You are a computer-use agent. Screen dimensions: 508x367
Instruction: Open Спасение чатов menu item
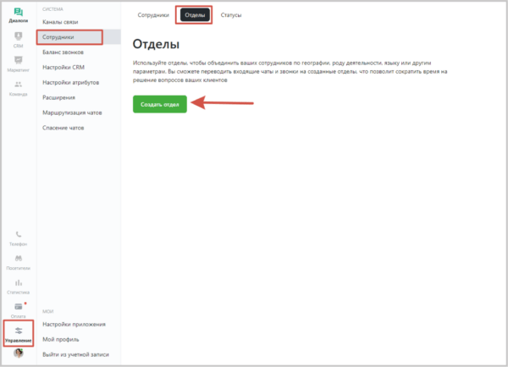pyautogui.click(x=63, y=128)
